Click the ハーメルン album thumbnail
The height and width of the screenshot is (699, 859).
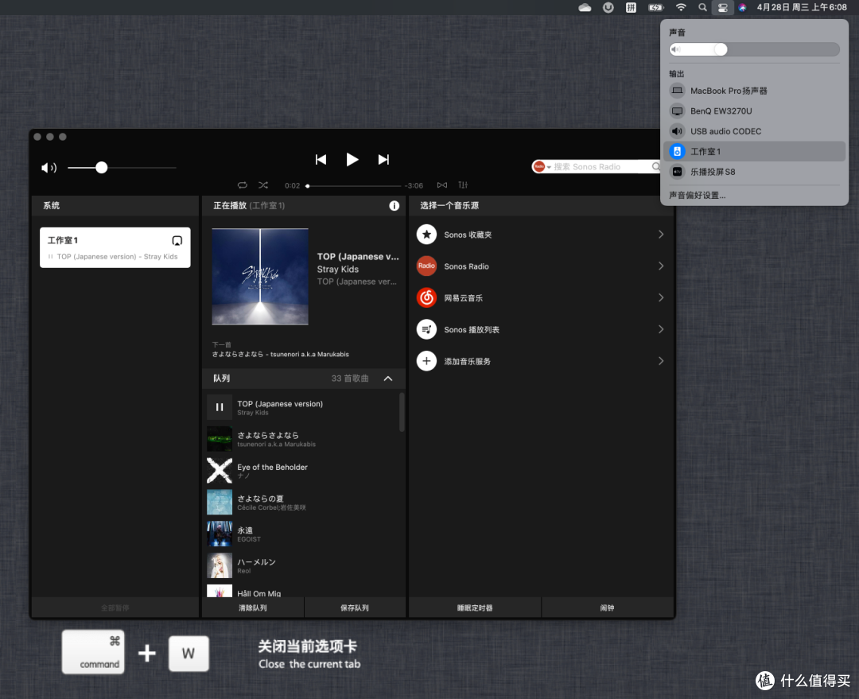tap(220, 566)
